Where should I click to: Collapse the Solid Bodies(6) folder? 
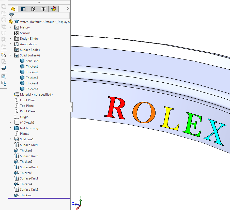pyautogui.click(x=10, y=55)
